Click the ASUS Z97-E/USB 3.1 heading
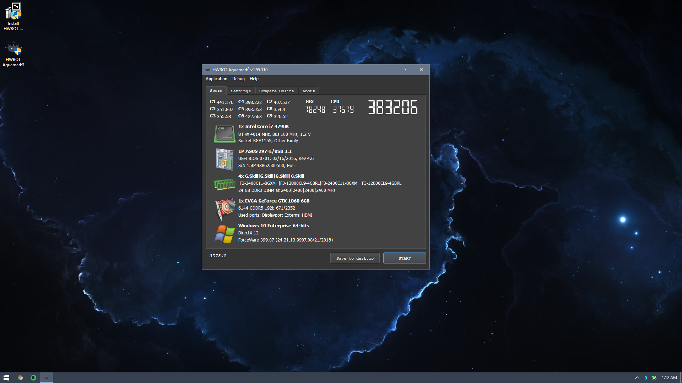682x383 pixels. 265,151
